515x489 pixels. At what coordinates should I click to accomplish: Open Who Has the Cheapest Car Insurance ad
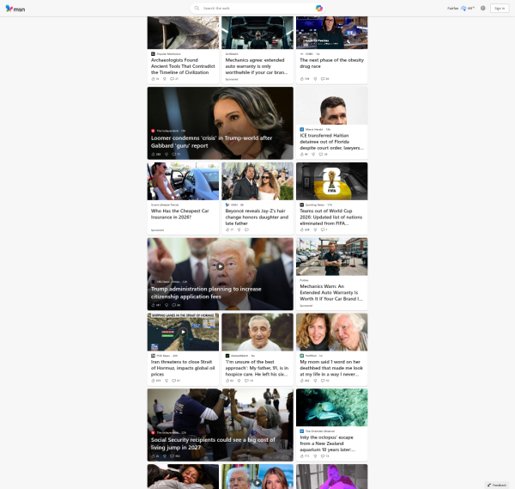pos(180,214)
